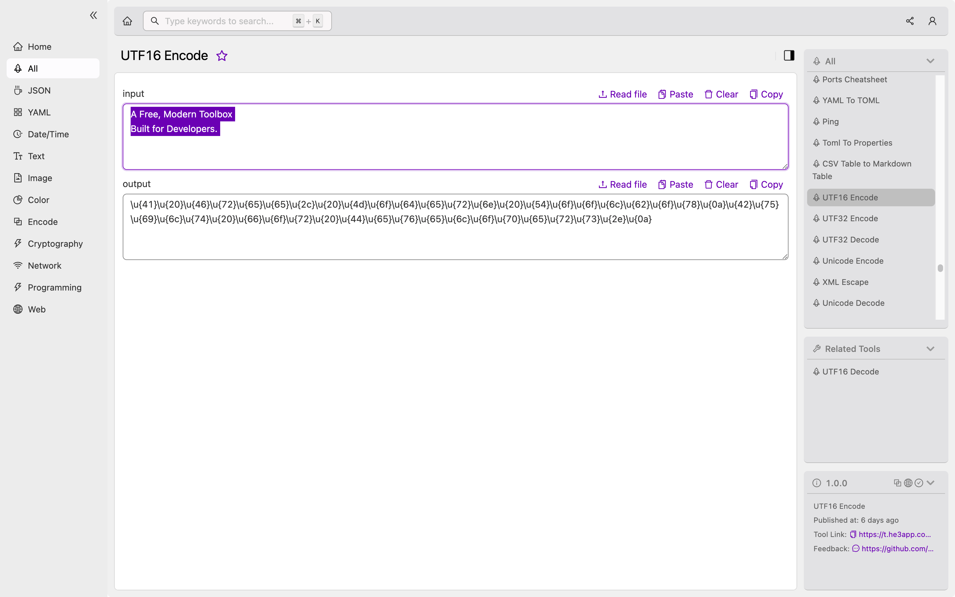955x597 pixels.
Task: Toggle the sidebar collapse arrow
Action: click(93, 15)
